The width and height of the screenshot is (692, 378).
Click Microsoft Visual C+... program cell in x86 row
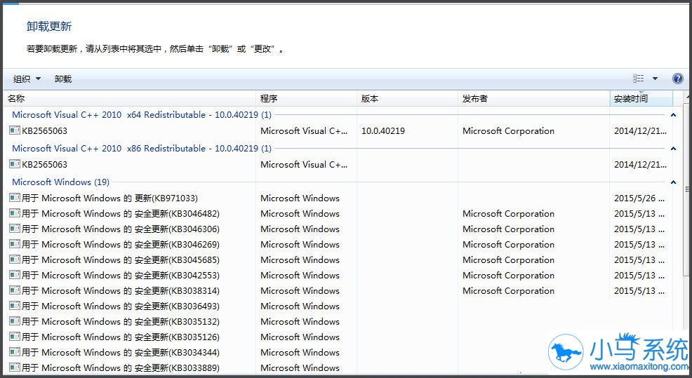tap(304, 165)
